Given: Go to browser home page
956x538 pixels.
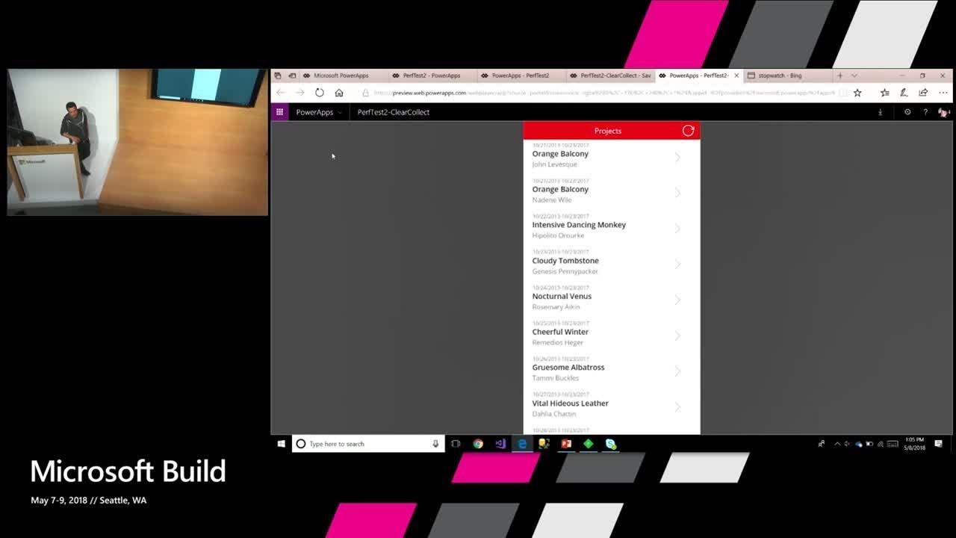Looking at the screenshot, I should [x=339, y=93].
